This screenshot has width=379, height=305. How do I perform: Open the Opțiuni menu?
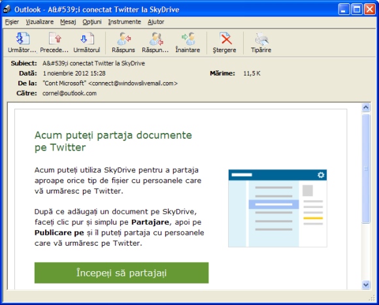point(92,22)
